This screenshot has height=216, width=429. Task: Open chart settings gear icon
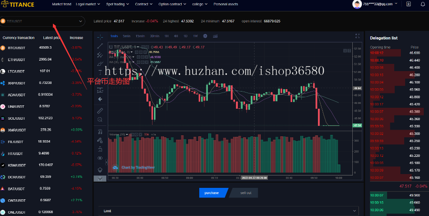coord(205,36)
